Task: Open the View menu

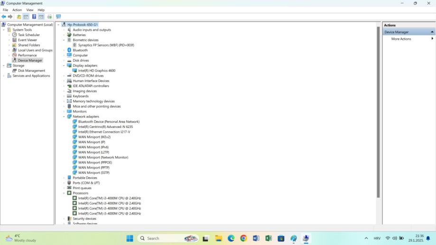Action: pos(30,10)
